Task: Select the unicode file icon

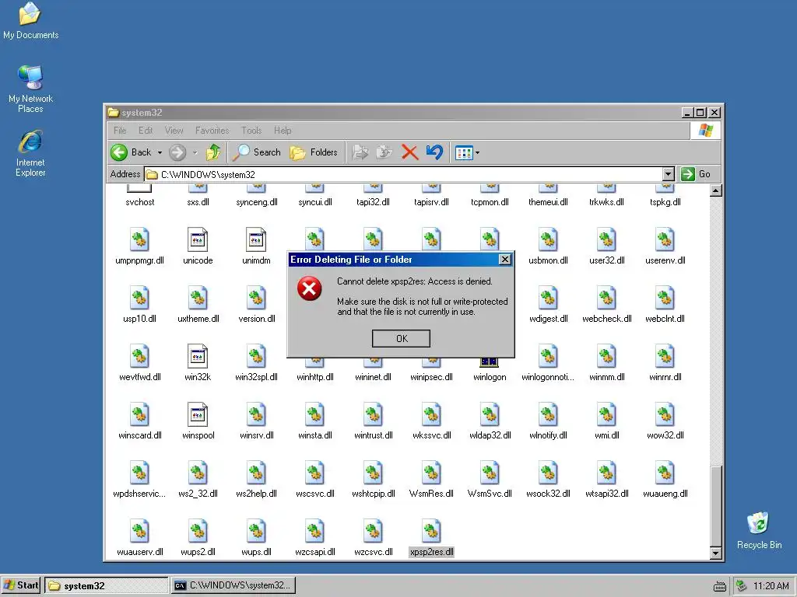Action: coord(198,239)
